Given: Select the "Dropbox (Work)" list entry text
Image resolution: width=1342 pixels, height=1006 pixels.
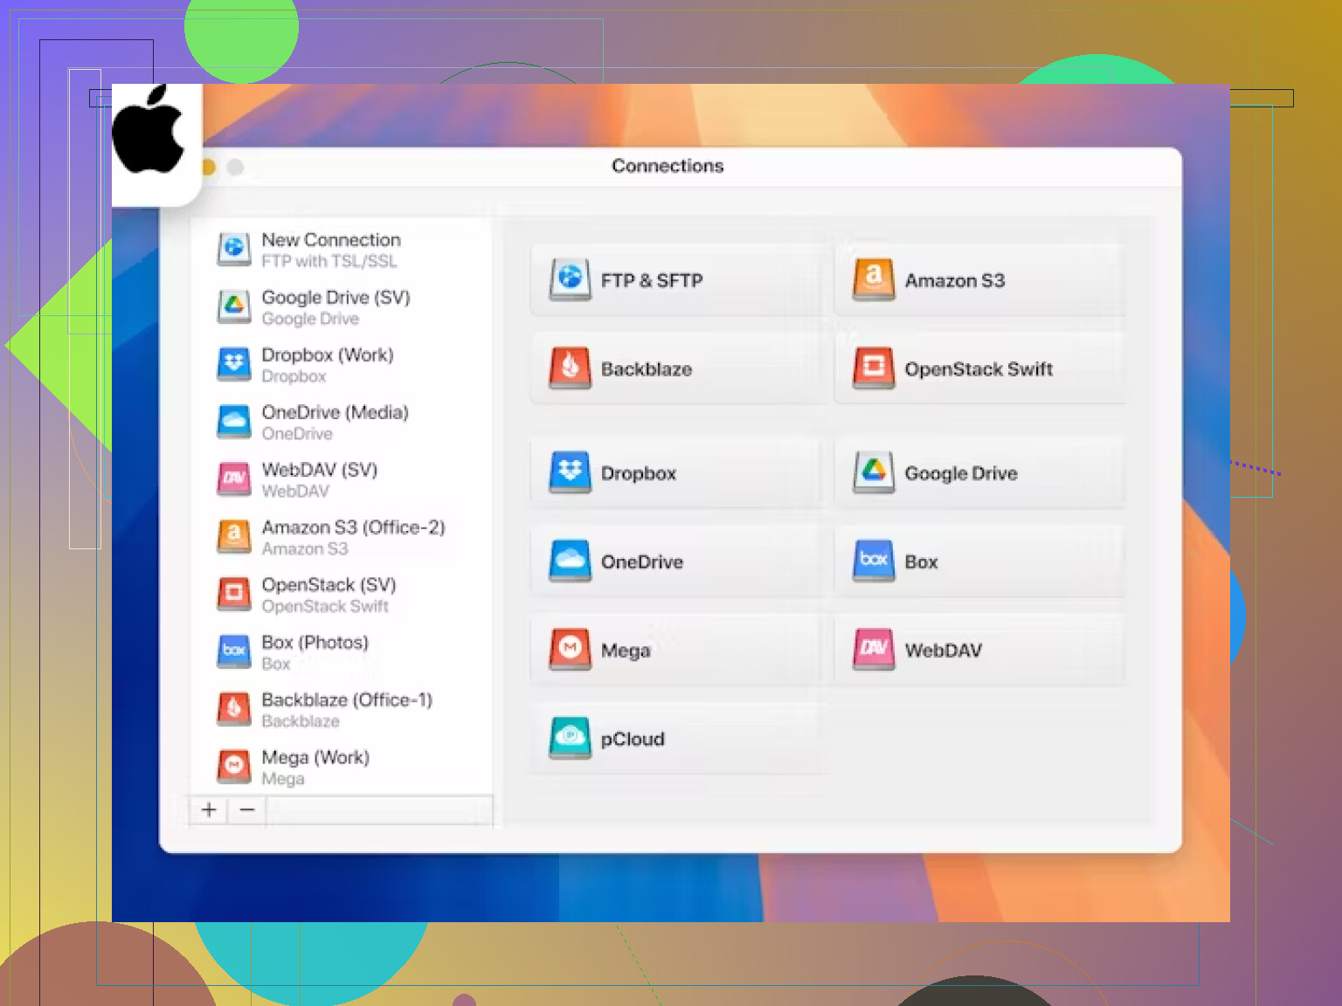Looking at the screenshot, I should coord(328,355).
